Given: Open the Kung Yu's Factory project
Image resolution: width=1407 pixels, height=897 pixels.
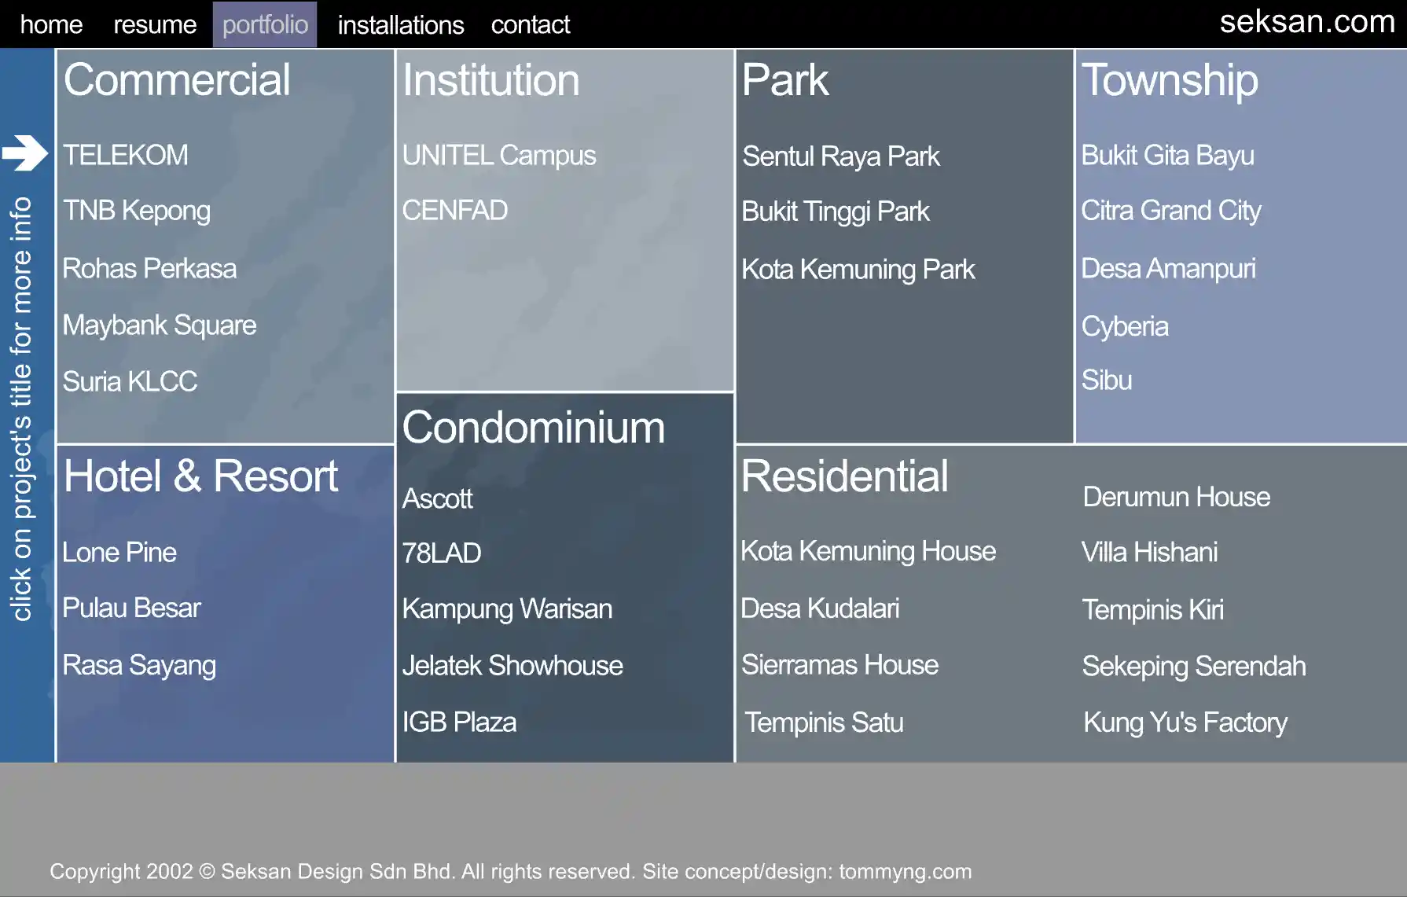Looking at the screenshot, I should coord(1185,722).
